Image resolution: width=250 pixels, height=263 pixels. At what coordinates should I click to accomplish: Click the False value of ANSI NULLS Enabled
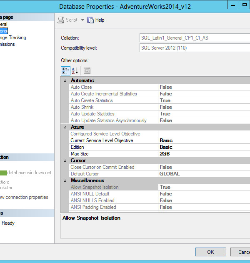pyautogui.click(x=166, y=200)
